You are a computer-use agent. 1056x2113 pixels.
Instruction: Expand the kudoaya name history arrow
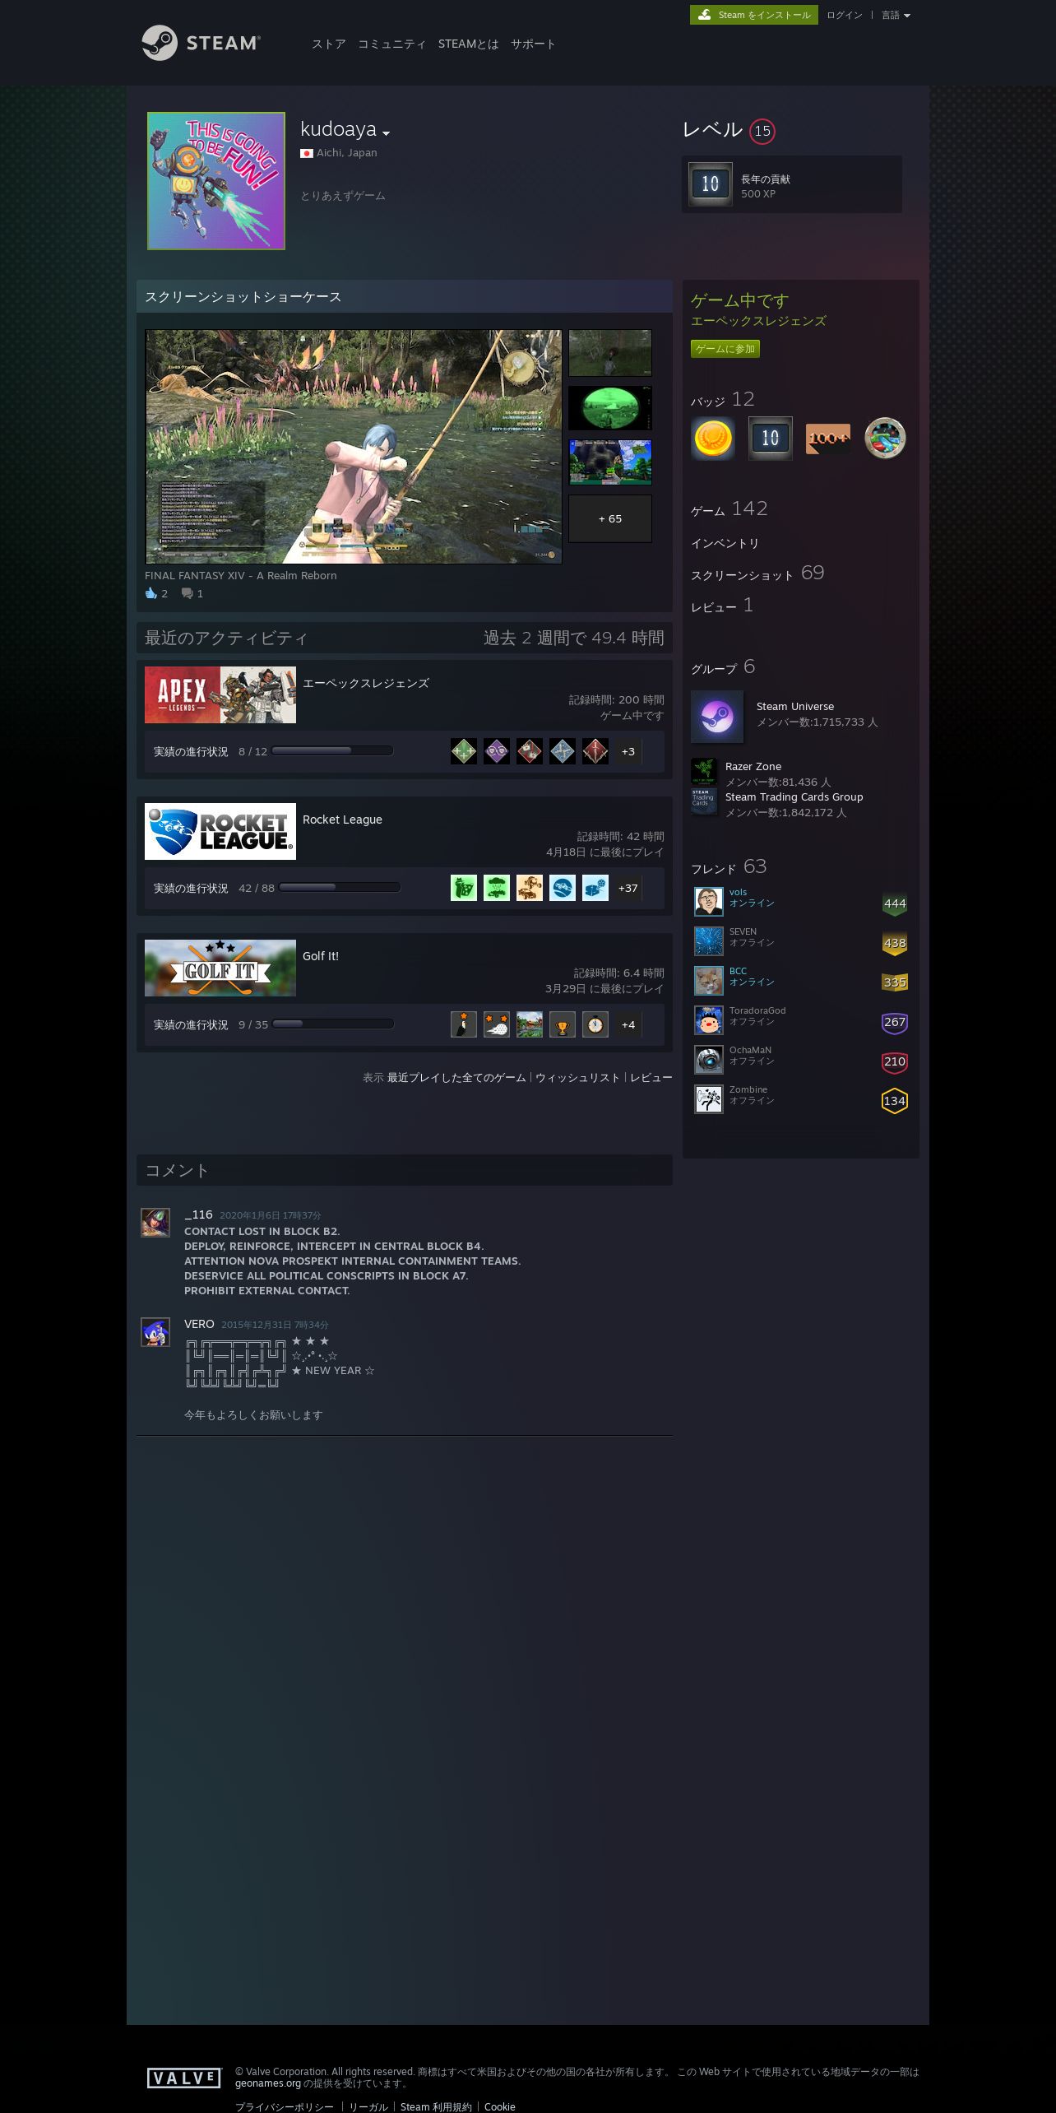(x=386, y=133)
